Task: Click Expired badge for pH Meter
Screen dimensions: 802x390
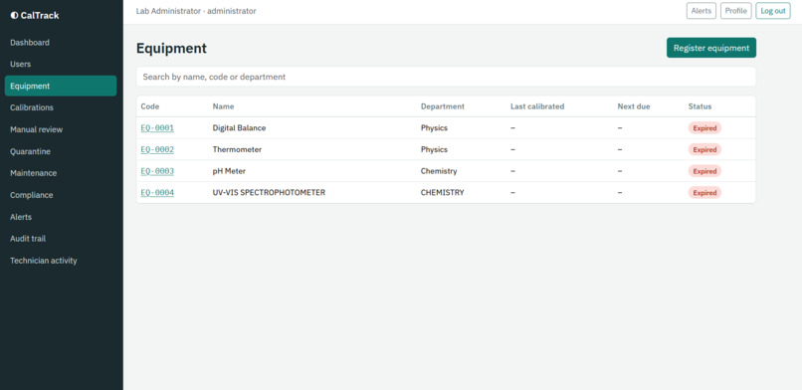Action: [x=704, y=171]
